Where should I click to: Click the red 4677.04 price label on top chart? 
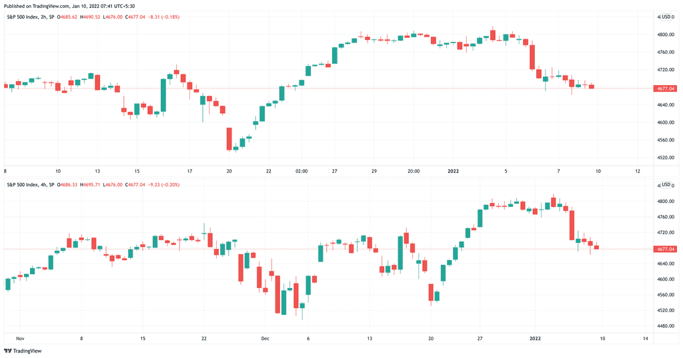666,89
